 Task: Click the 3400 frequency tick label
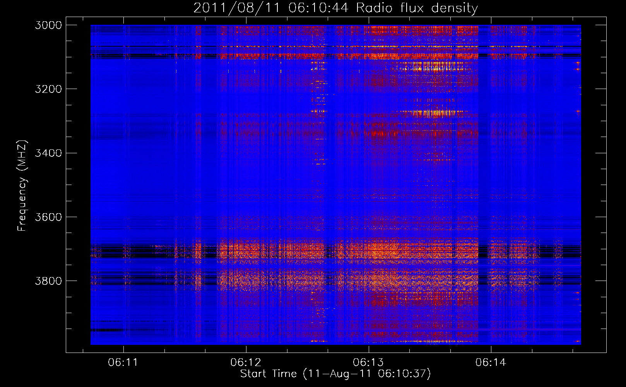pyautogui.click(x=48, y=153)
